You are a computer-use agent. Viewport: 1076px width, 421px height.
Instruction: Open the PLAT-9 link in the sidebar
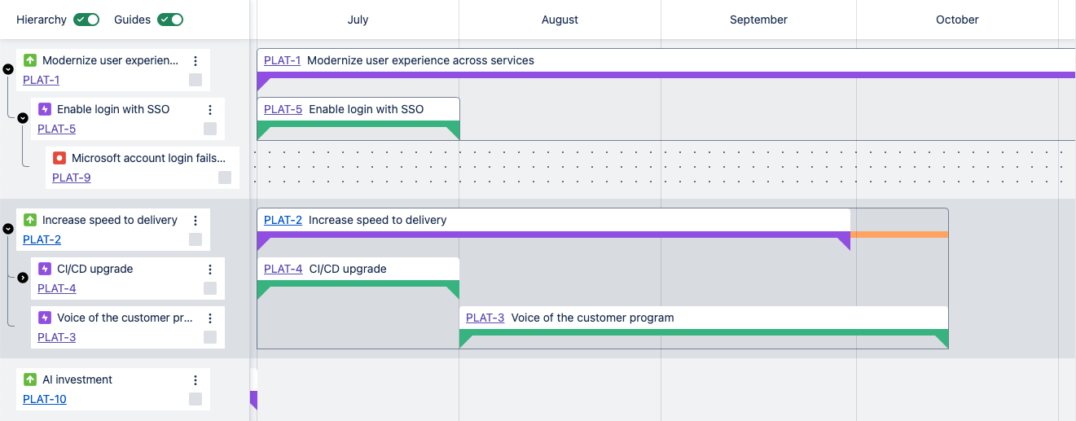click(71, 178)
